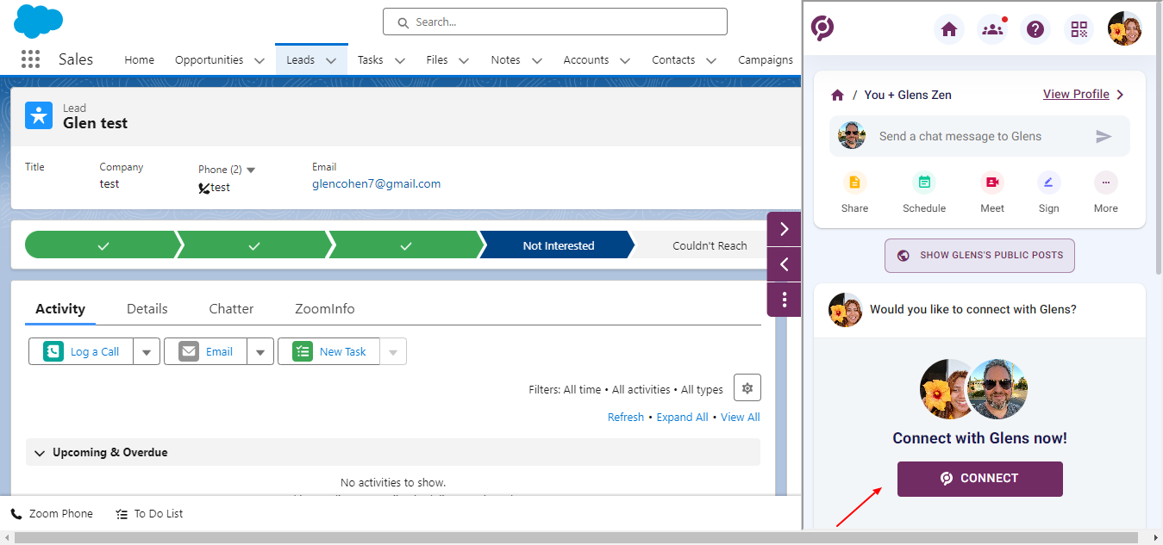Select the Couldn't Reach path stage
The height and width of the screenshot is (545, 1163).
tap(710, 245)
